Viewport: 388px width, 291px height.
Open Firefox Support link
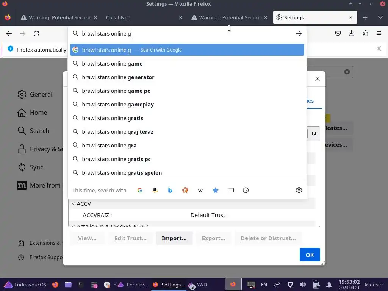pos(40,257)
